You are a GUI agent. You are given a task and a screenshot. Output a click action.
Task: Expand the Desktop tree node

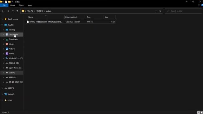(x=3, y=30)
